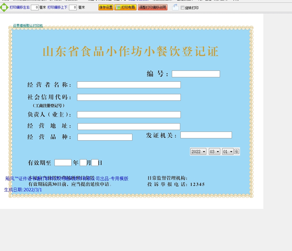Click the 今 today button
This screenshot has width=292, height=251.
[236, 151]
